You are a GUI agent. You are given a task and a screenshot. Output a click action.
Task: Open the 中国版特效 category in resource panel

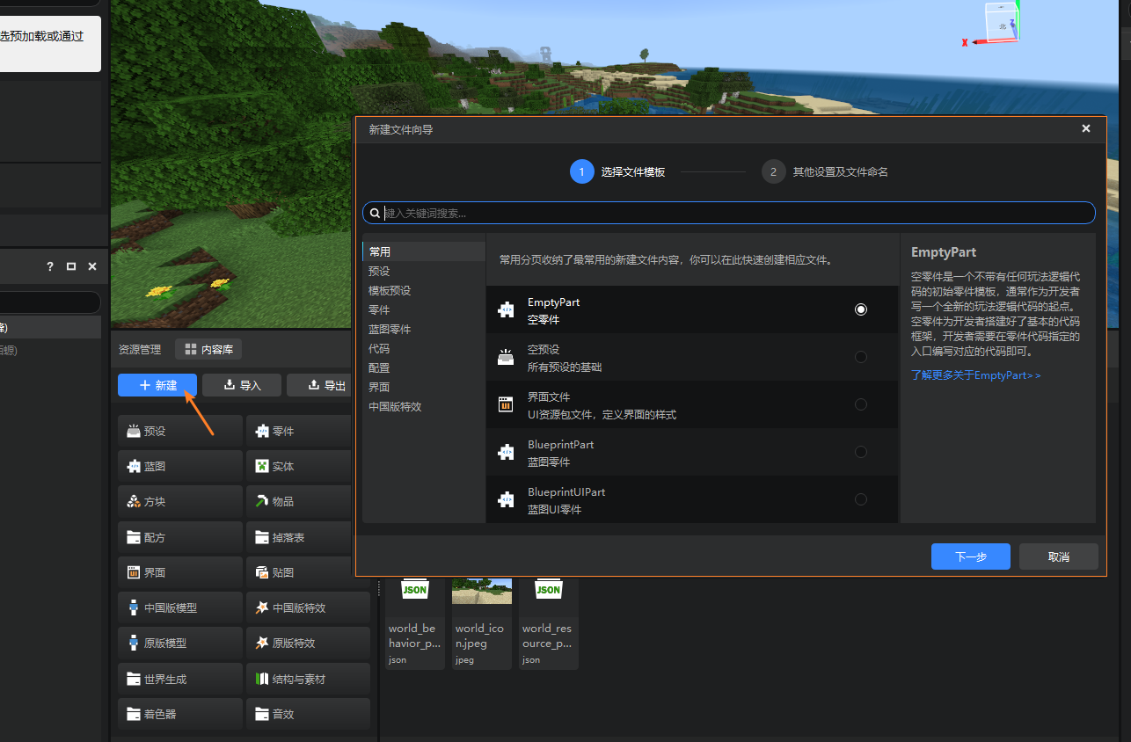point(308,607)
